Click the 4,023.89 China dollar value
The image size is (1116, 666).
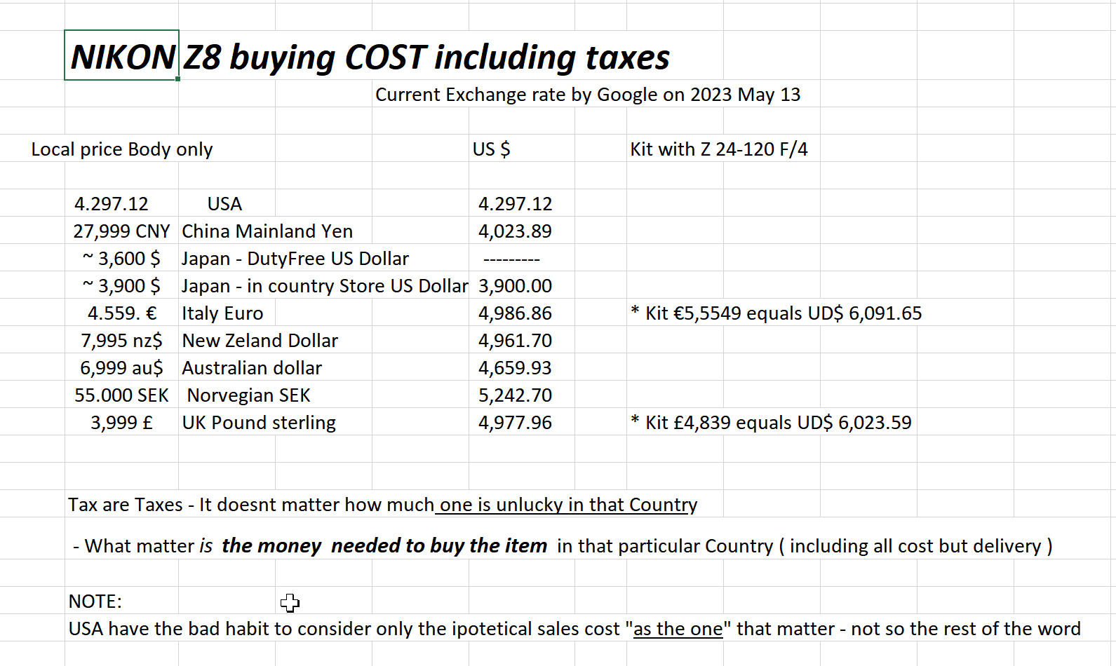515,231
